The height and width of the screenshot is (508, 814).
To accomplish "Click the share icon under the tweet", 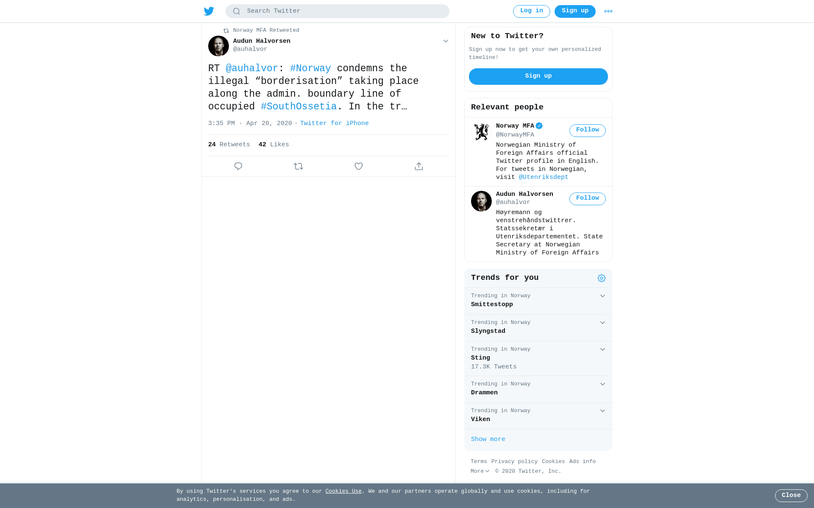I will pos(419,166).
